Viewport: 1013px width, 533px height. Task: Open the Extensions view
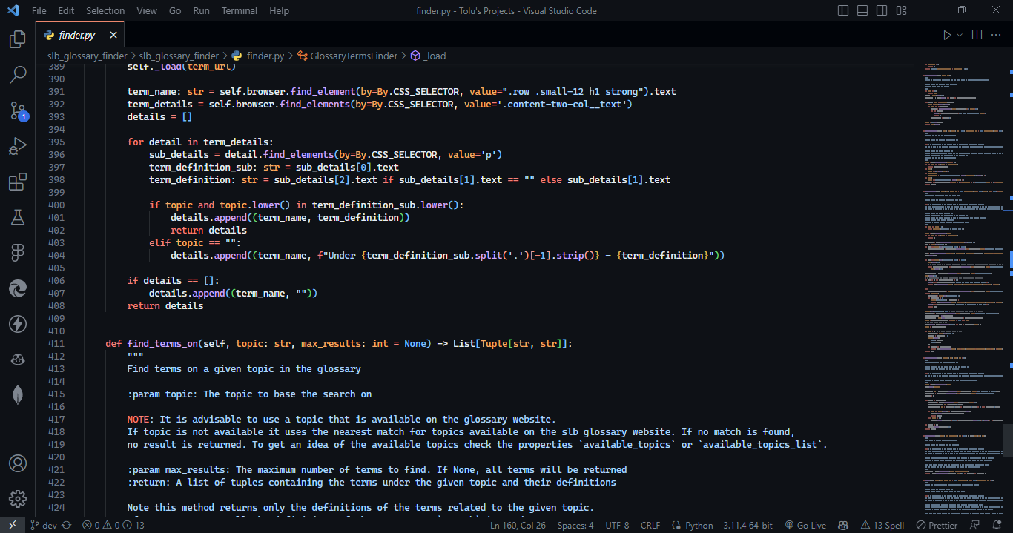(x=18, y=182)
